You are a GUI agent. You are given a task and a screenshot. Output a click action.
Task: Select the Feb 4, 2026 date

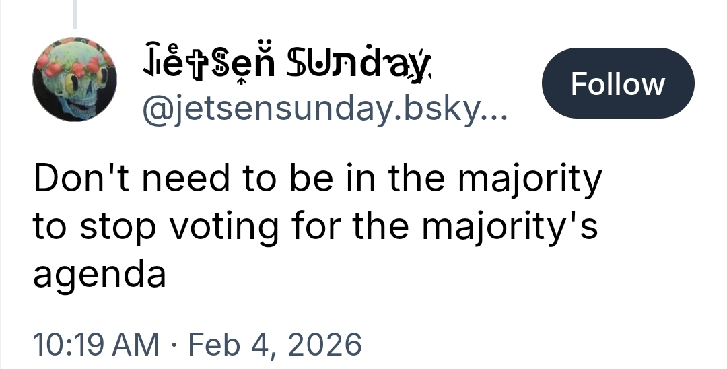pos(275,343)
